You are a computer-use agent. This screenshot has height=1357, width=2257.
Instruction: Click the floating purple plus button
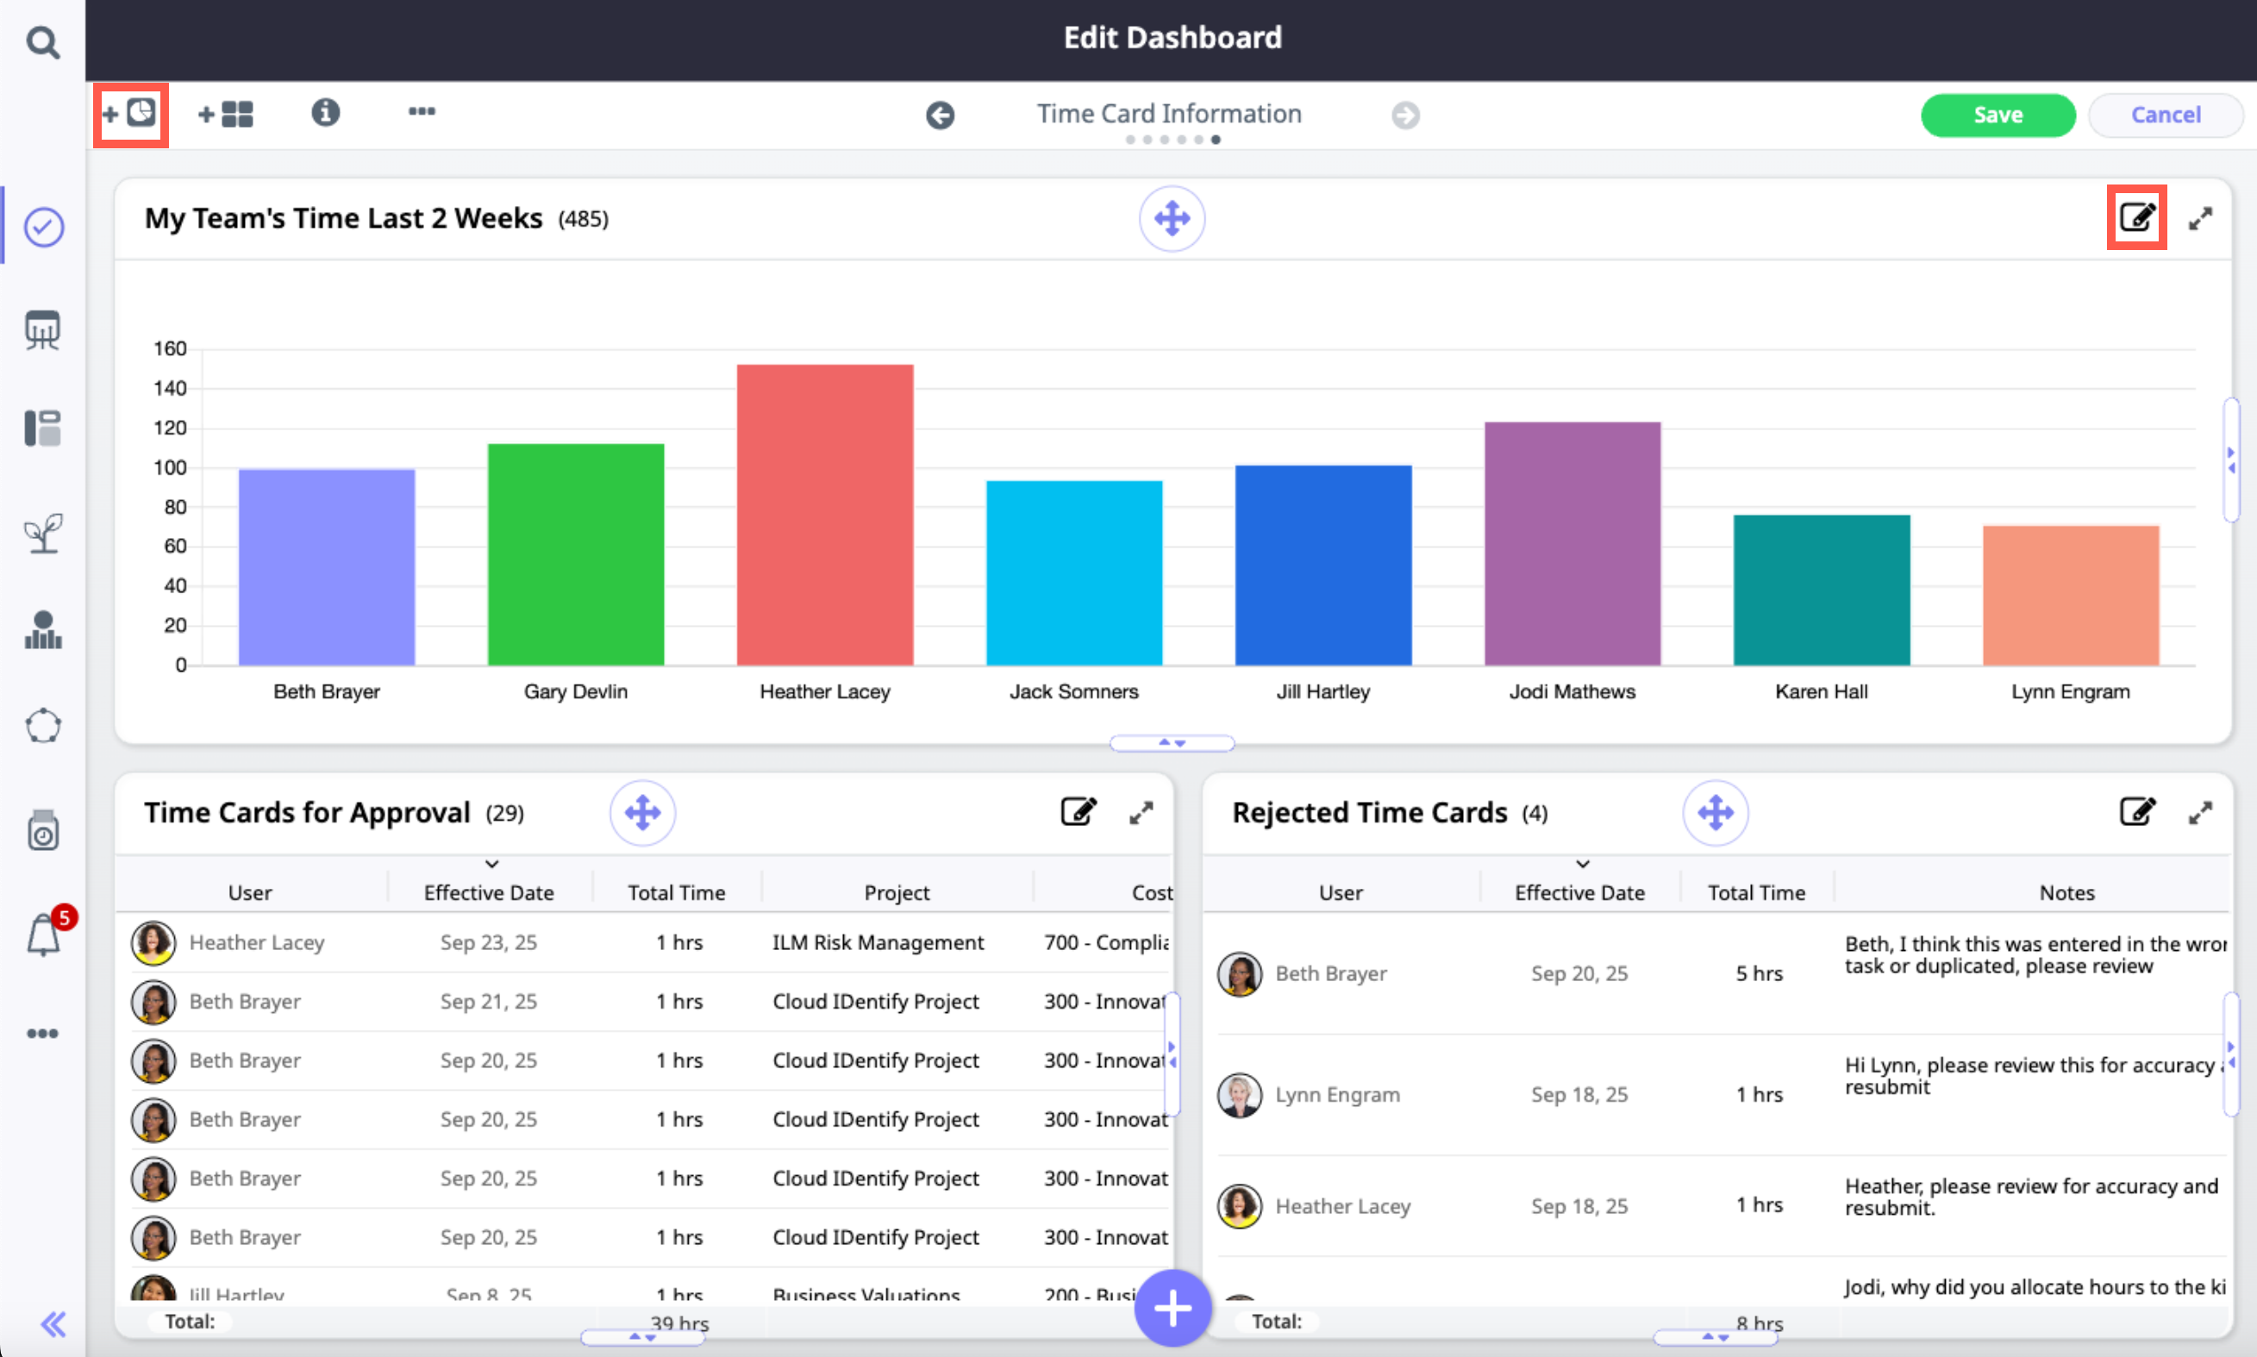1172,1309
